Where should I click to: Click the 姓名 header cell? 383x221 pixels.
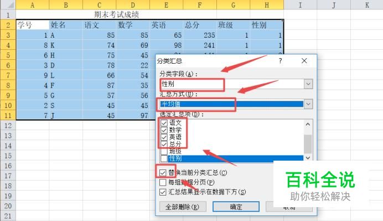pos(66,25)
